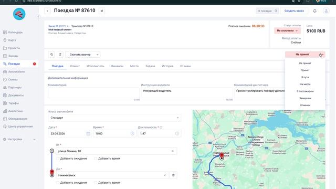Switch to the Отзывы tab
This screenshot has width=336, height=189.
click(185, 66)
